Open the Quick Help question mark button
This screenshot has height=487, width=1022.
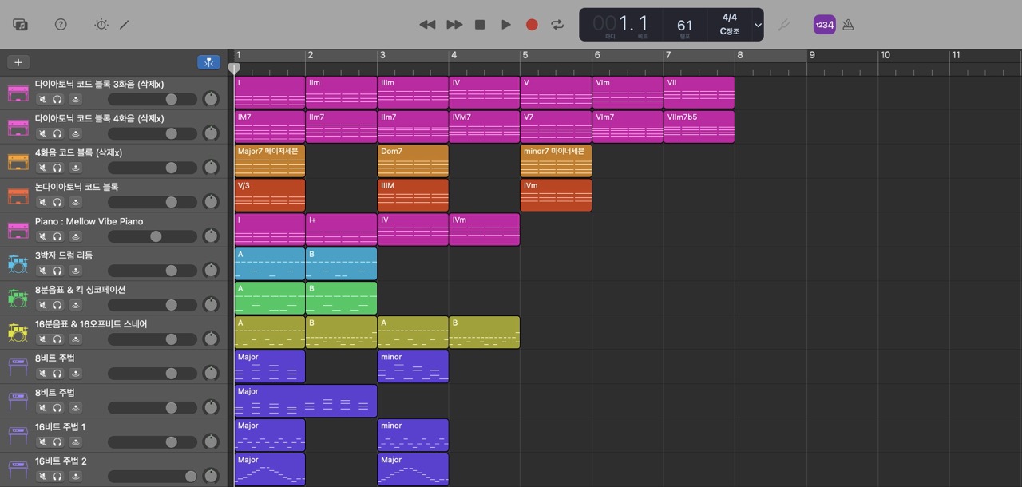pos(61,25)
